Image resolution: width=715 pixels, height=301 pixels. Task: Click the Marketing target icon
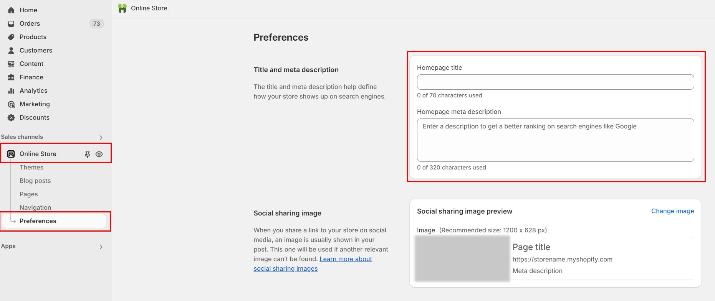(x=11, y=104)
